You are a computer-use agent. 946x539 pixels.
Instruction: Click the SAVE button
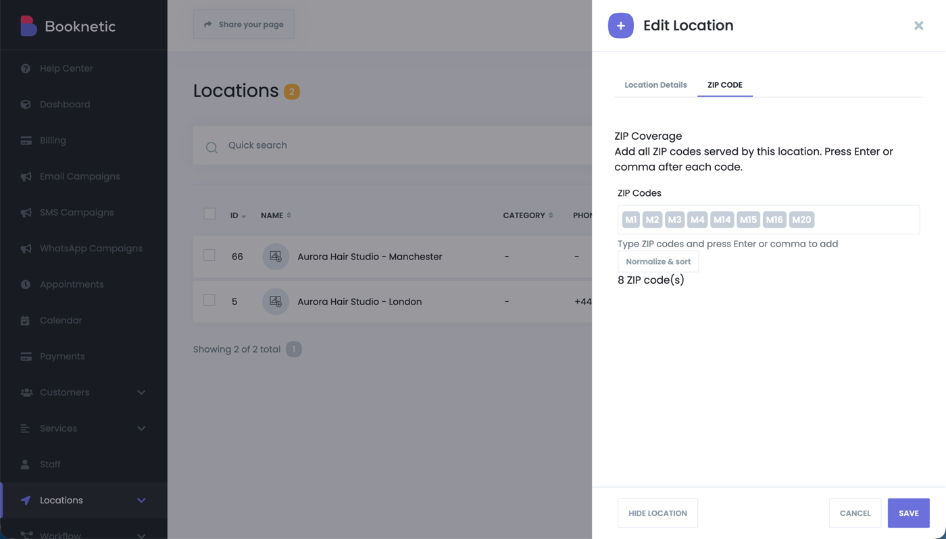click(908, 513)
